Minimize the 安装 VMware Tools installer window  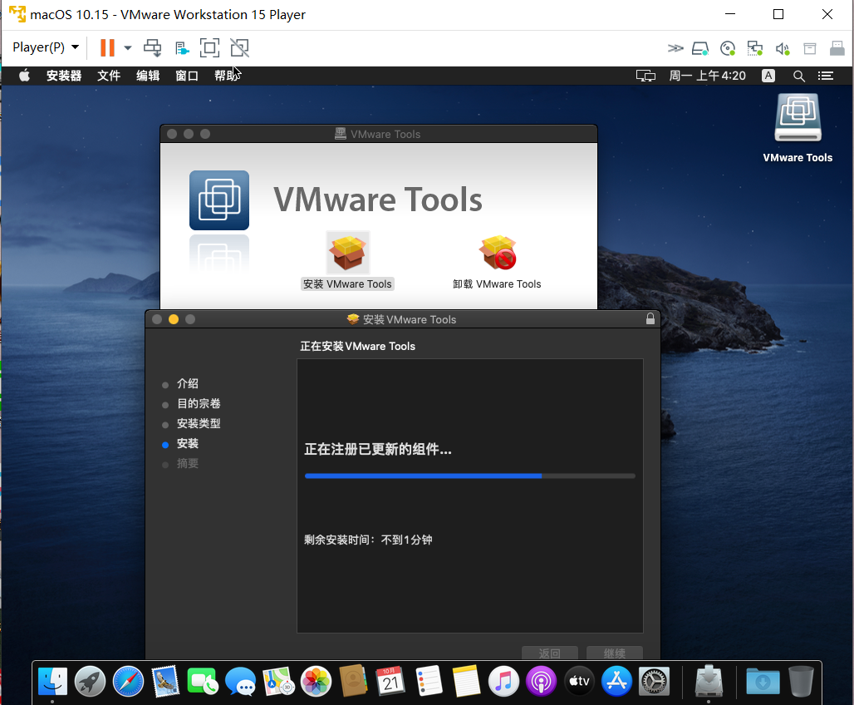(173, 319)
